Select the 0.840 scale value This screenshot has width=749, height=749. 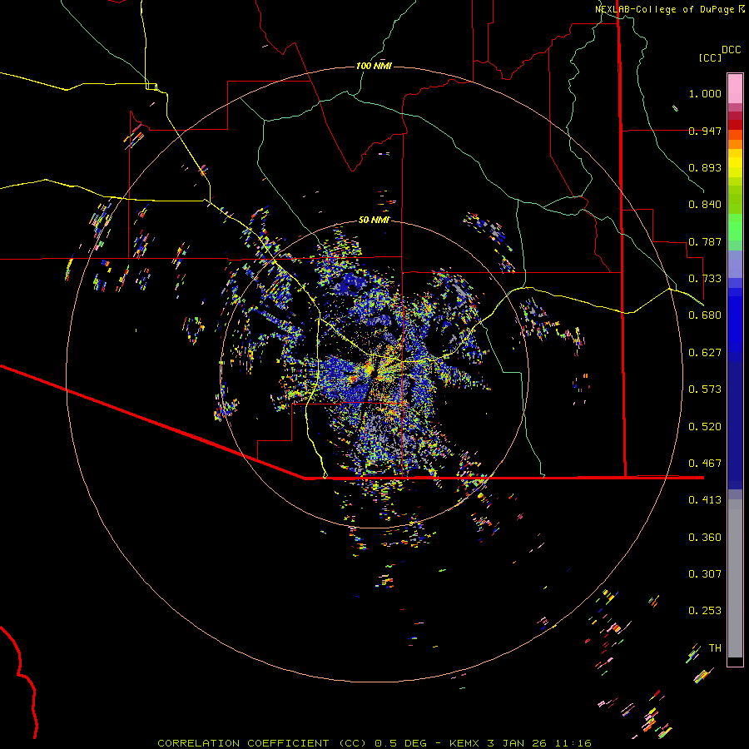705,205
